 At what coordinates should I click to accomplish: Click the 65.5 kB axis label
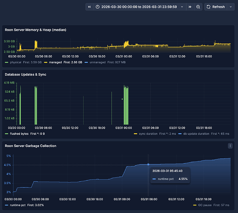pyautogui.click(x=9, y=101)
